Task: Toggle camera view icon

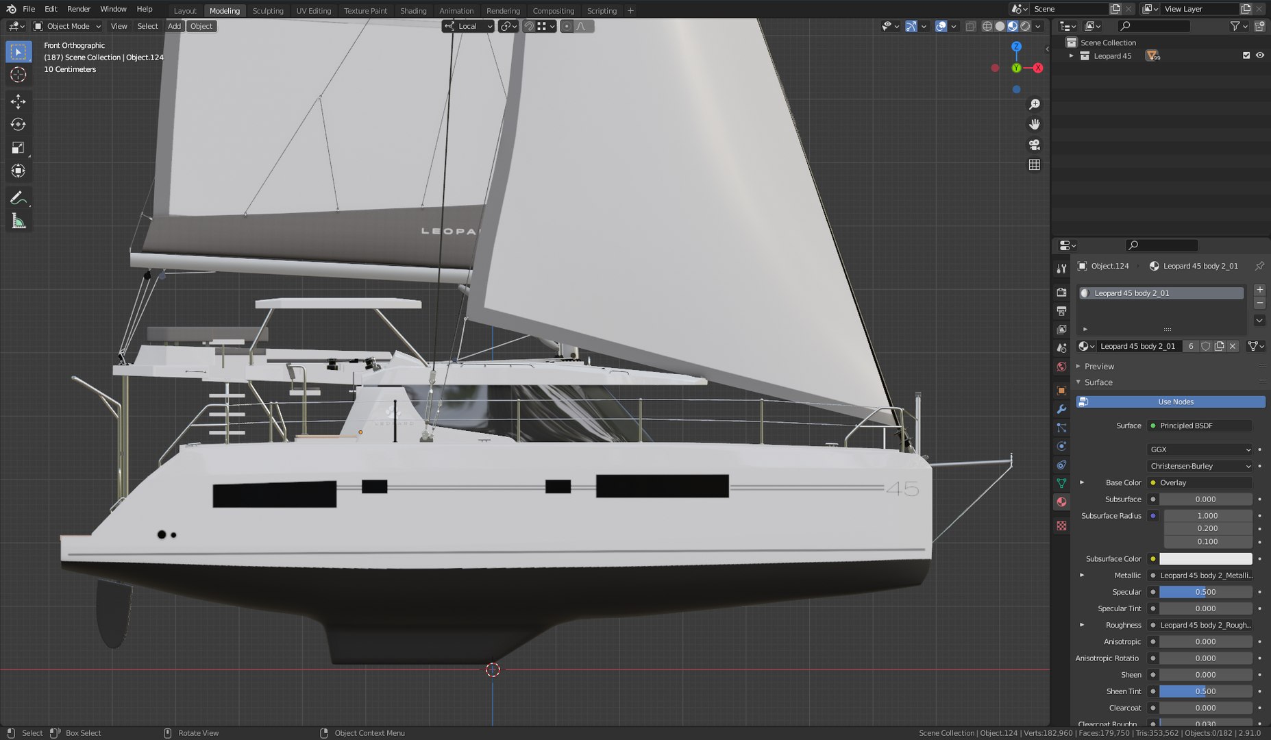Action: point(1035,145)
